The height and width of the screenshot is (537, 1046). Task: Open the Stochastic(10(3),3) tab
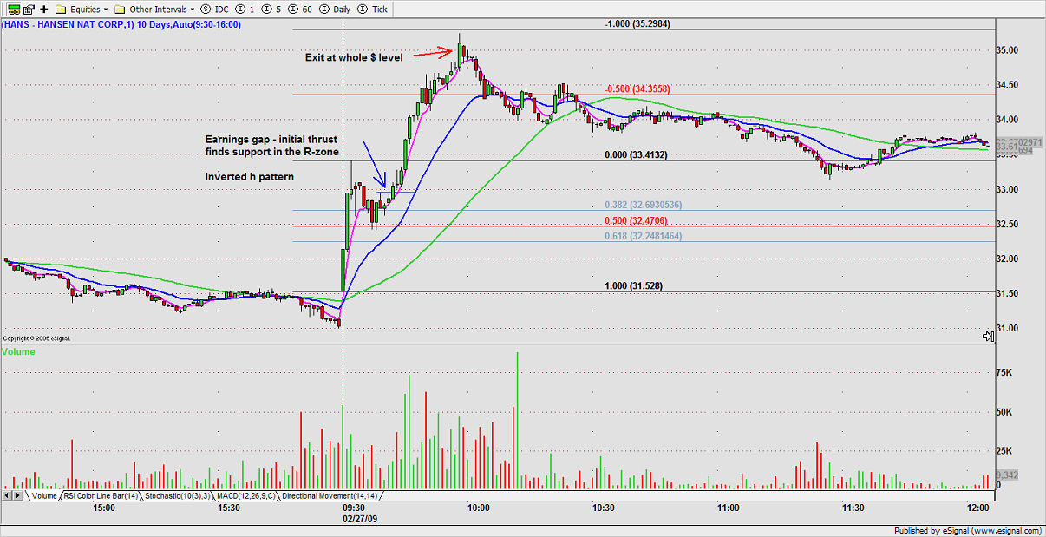(x=177, y=495)
